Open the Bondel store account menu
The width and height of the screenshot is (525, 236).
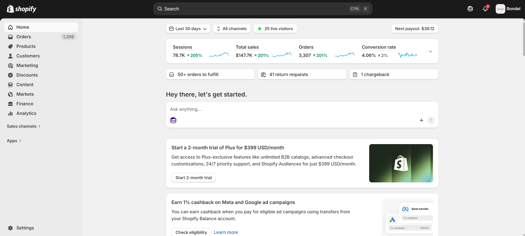tap(508, 9)
